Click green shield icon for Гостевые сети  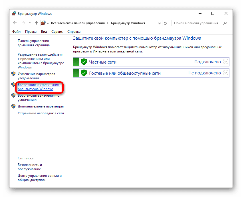tap(84, 73)
